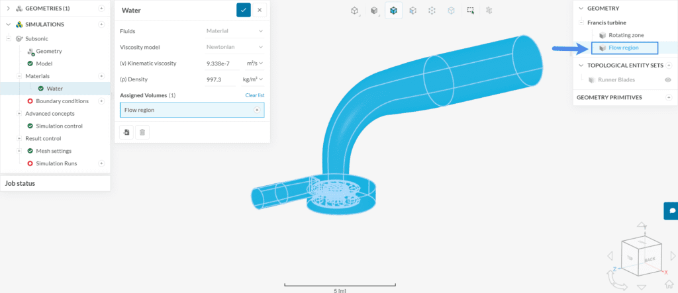Image resolution: width=678 pixels, height=293 pixels.
Task: Click the BACK face of orientation cube
Action: pyautogui.click(x=650, y=260)
